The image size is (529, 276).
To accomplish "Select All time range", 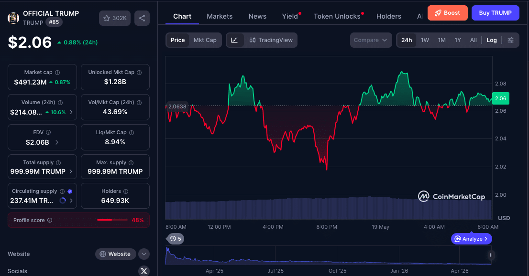I will pyautogui.click(x=474, y=40).
